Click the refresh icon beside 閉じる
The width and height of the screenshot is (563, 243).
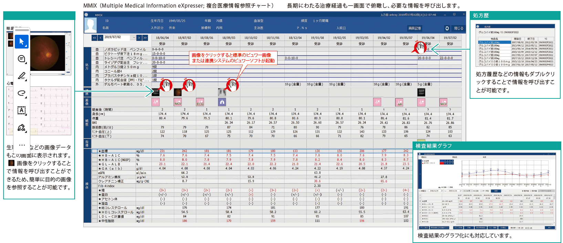(447, 28)
